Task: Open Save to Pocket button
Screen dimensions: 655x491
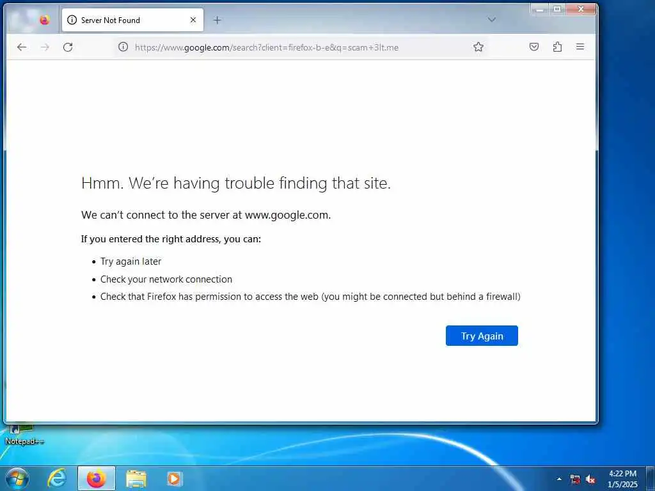Action: click(x=534, y=47)
